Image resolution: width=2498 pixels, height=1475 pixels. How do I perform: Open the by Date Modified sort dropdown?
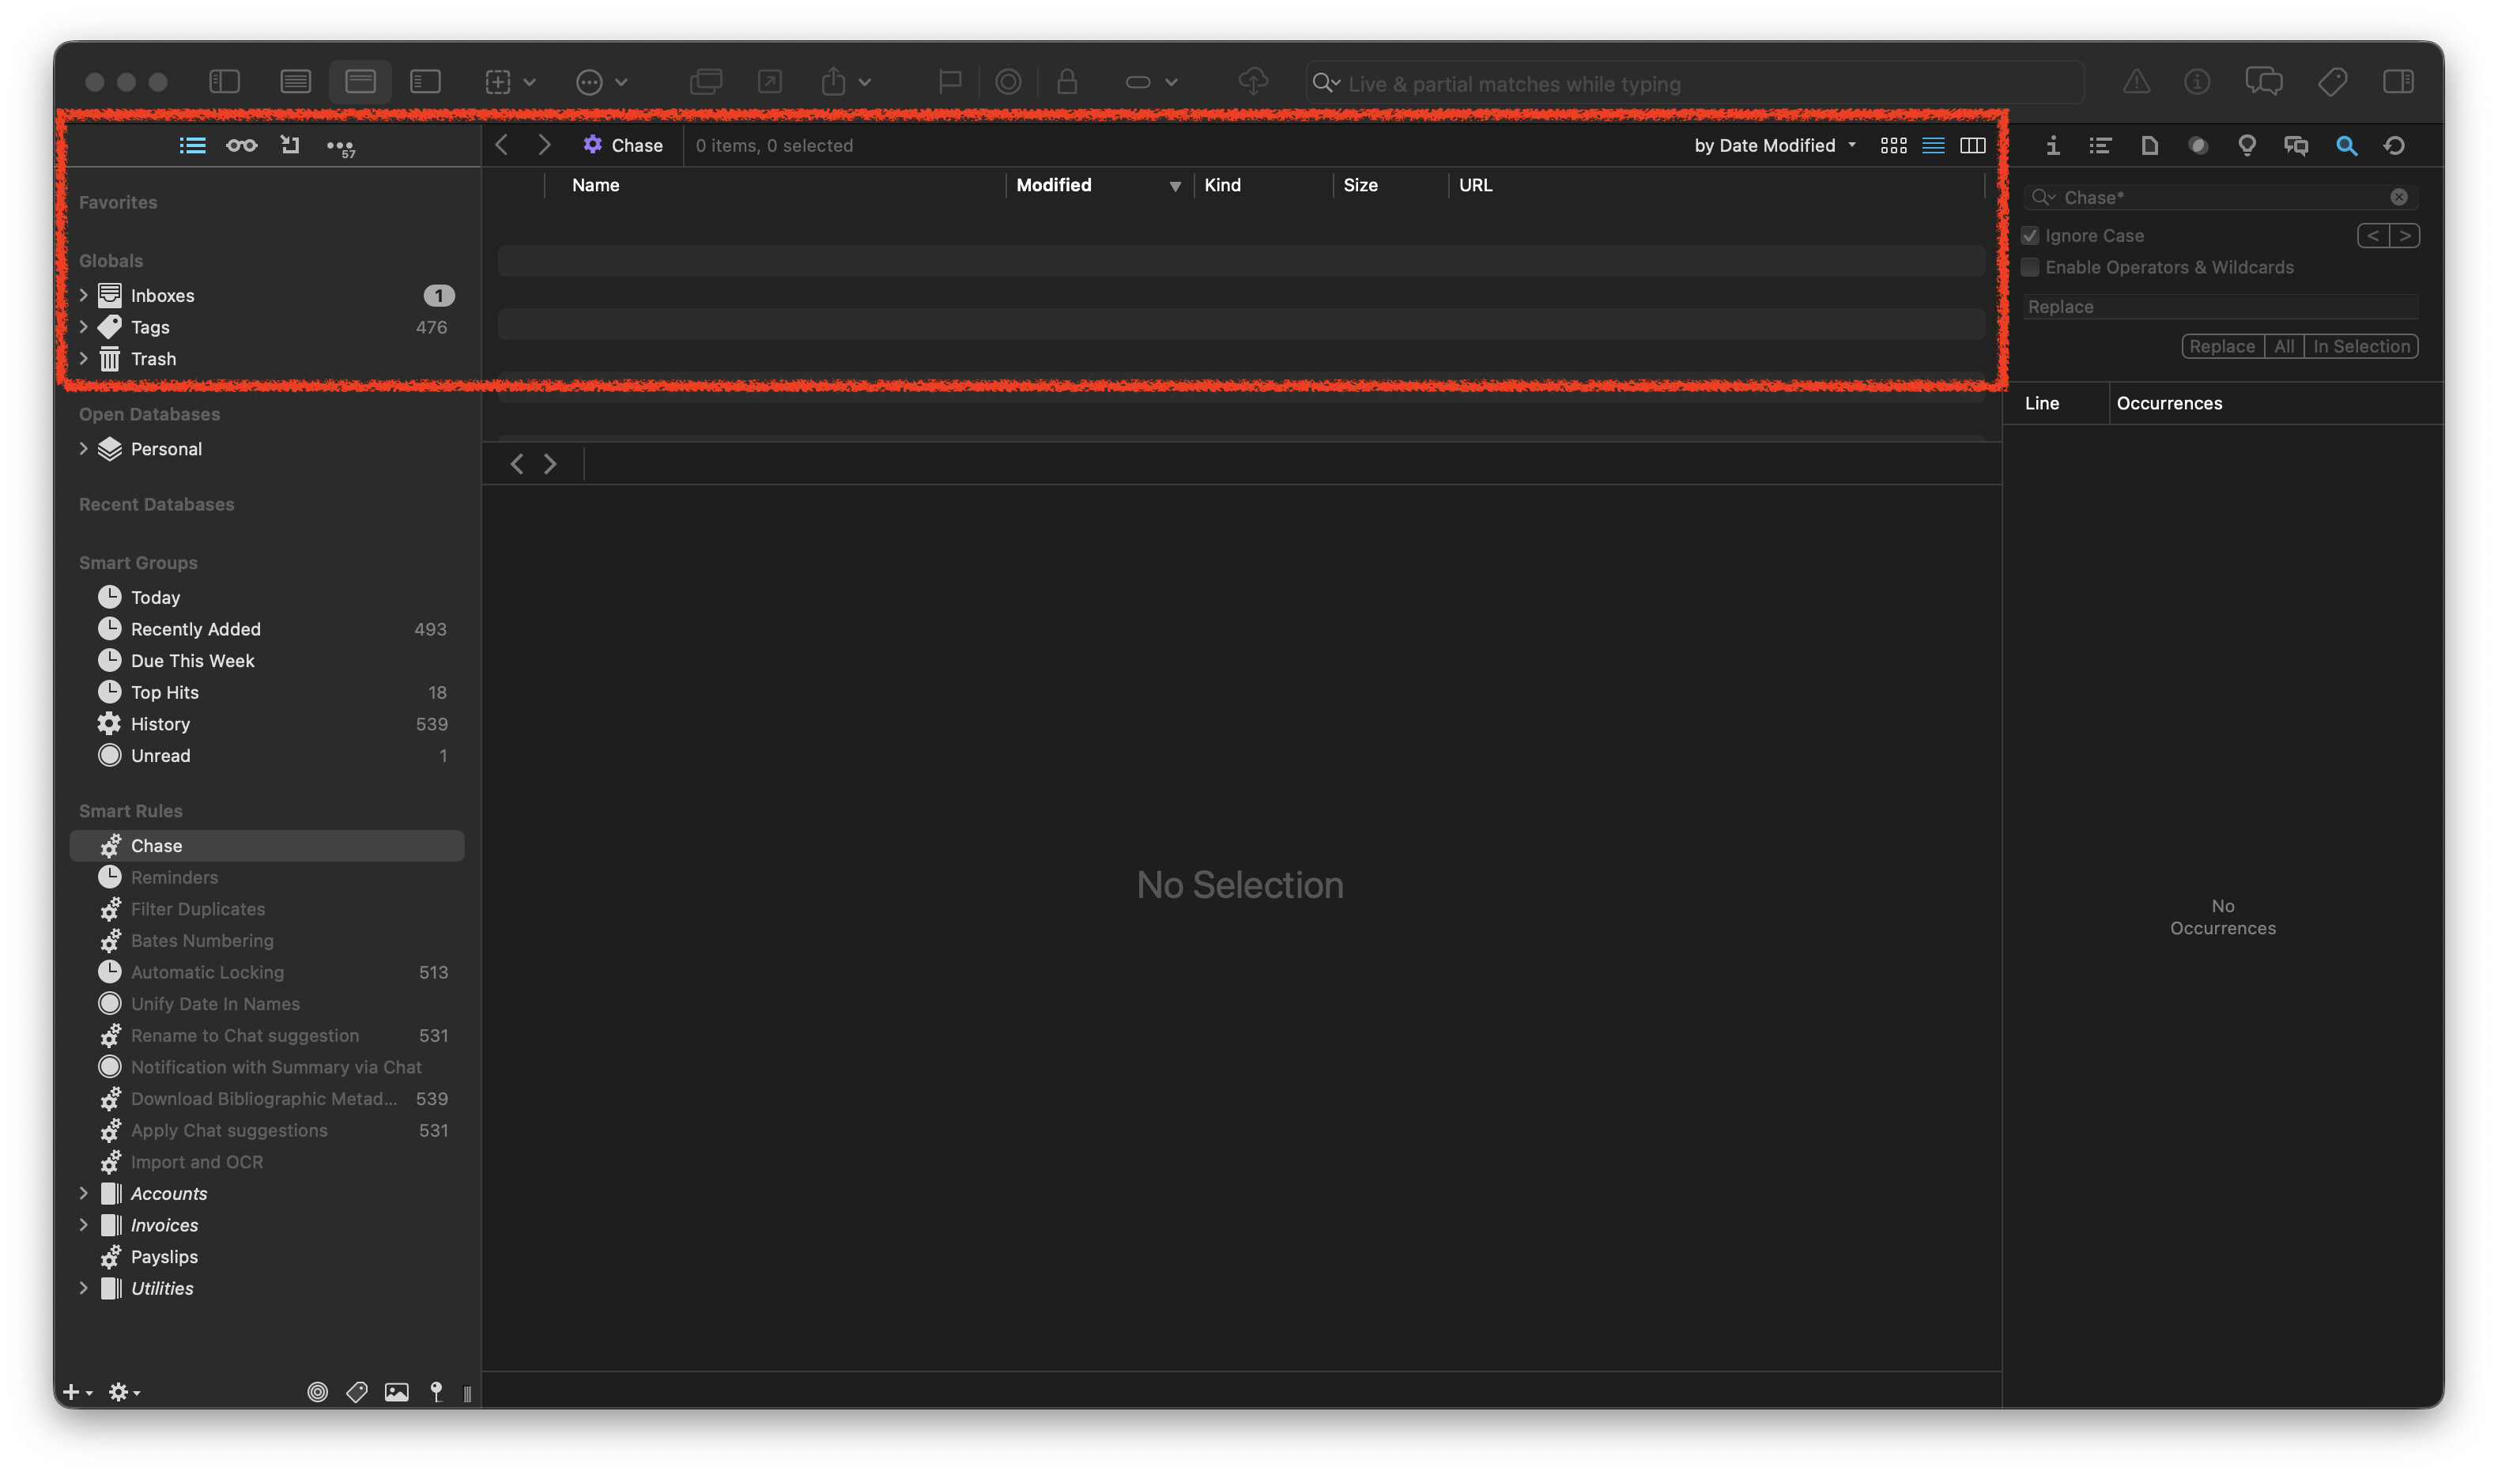[1773, 145]
